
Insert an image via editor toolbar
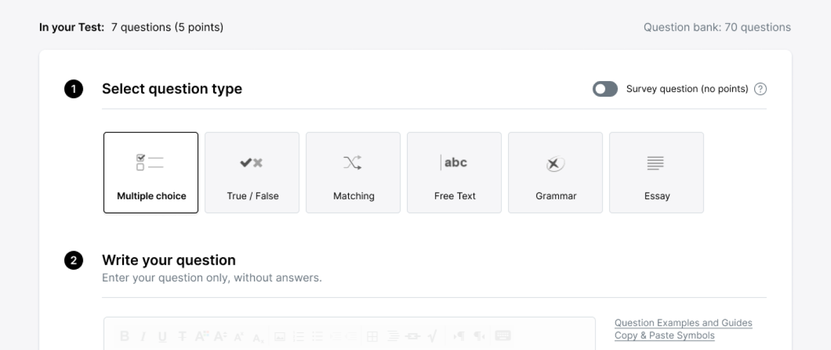280,336
